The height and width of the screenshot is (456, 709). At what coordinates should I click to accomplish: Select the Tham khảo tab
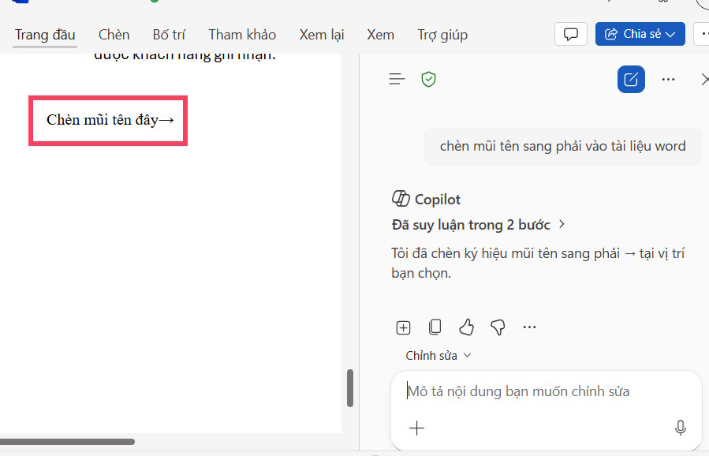[242, 35]
